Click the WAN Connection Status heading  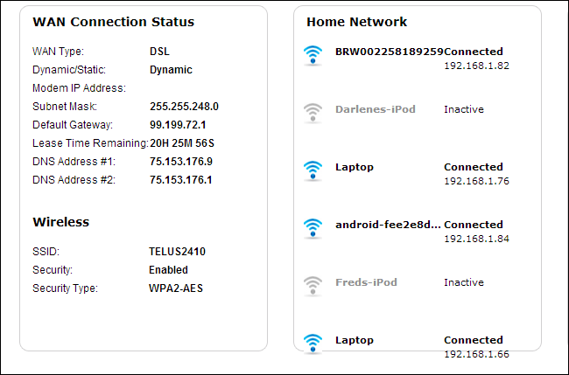click(x=113, y=21)
